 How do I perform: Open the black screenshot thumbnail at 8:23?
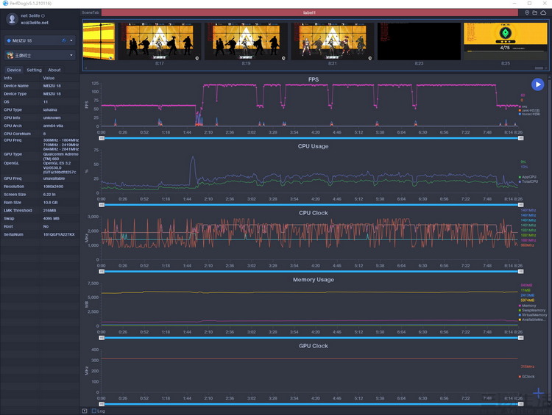tap(419, 41)
